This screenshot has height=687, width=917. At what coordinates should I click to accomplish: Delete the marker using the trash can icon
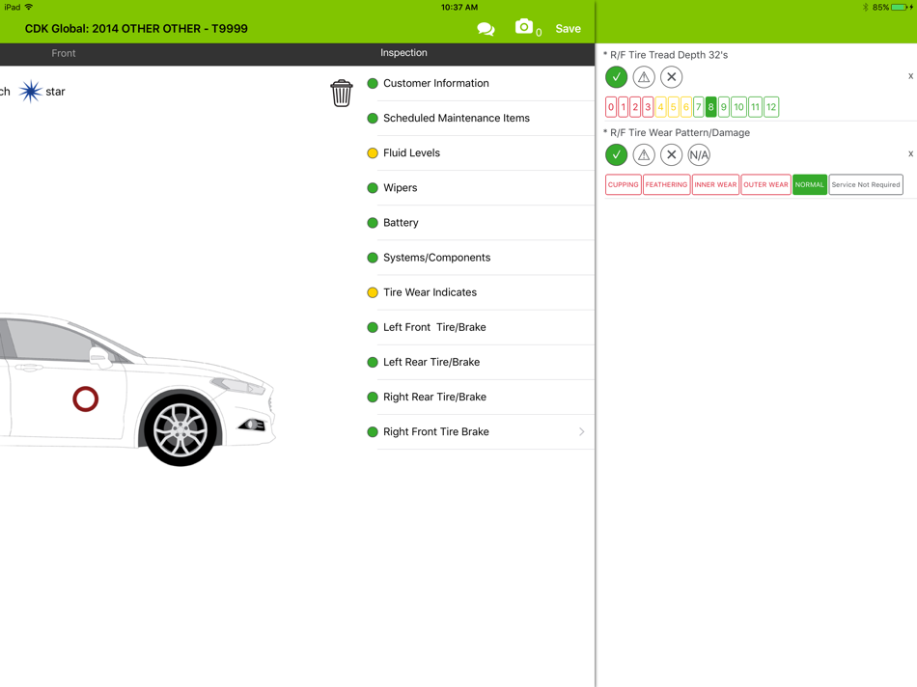tap(342, 93)
